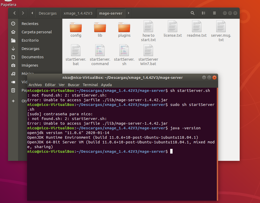Select the mage-server breadcrumb
The width and height of the screenshot is (260, 203).
111,13
